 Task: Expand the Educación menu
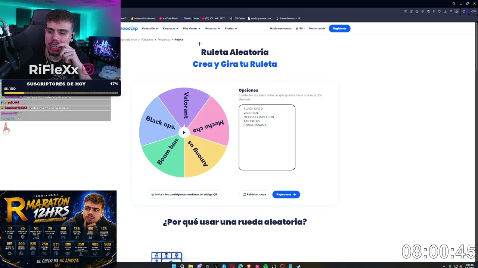click(x=150, y=28)
